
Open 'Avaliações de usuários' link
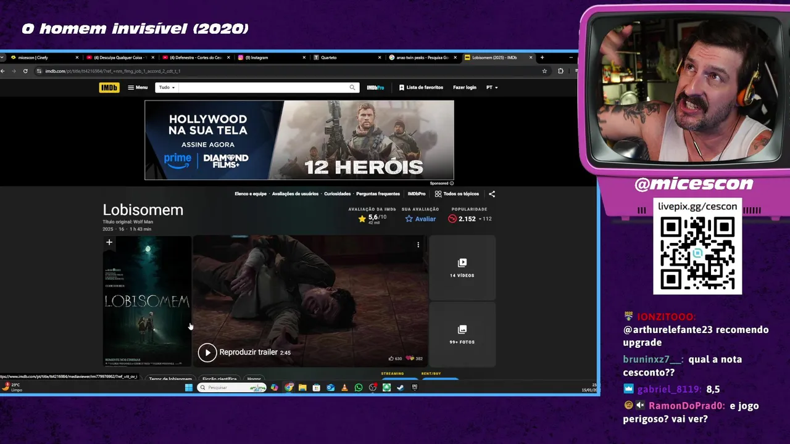[x=295, y=194]
